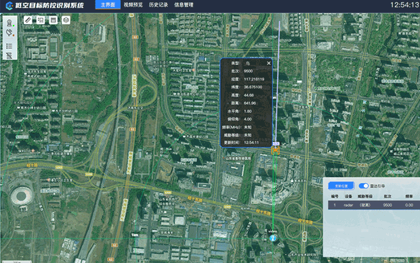The height and width of the screenshot is (263, 420).
Task: Close the target info popup
Action: tap(269, 63)
